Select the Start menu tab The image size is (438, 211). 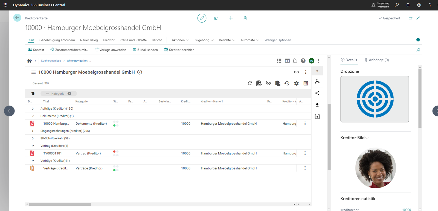coord(31,40)
